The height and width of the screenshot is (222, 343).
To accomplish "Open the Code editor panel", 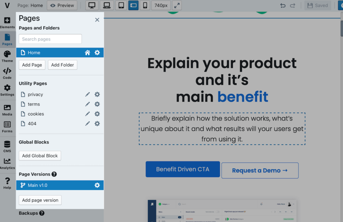I will [x=7, y=73].
